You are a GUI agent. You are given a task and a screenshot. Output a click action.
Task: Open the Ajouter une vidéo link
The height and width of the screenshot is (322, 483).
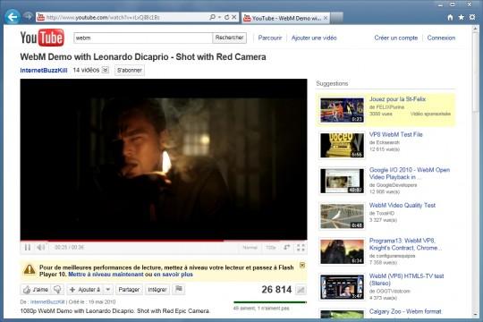point(314,38)
